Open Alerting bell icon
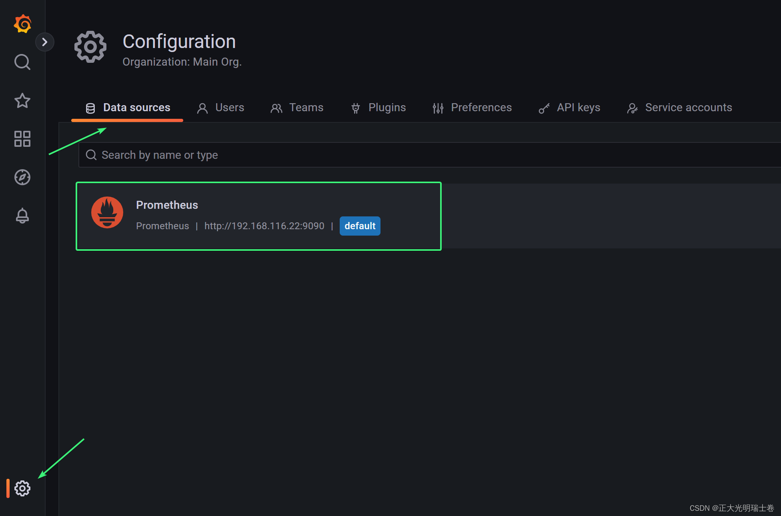The image size is (781, 516). point(22,216)
